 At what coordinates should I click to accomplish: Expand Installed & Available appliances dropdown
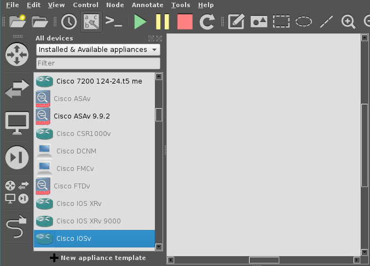(98, 50)
